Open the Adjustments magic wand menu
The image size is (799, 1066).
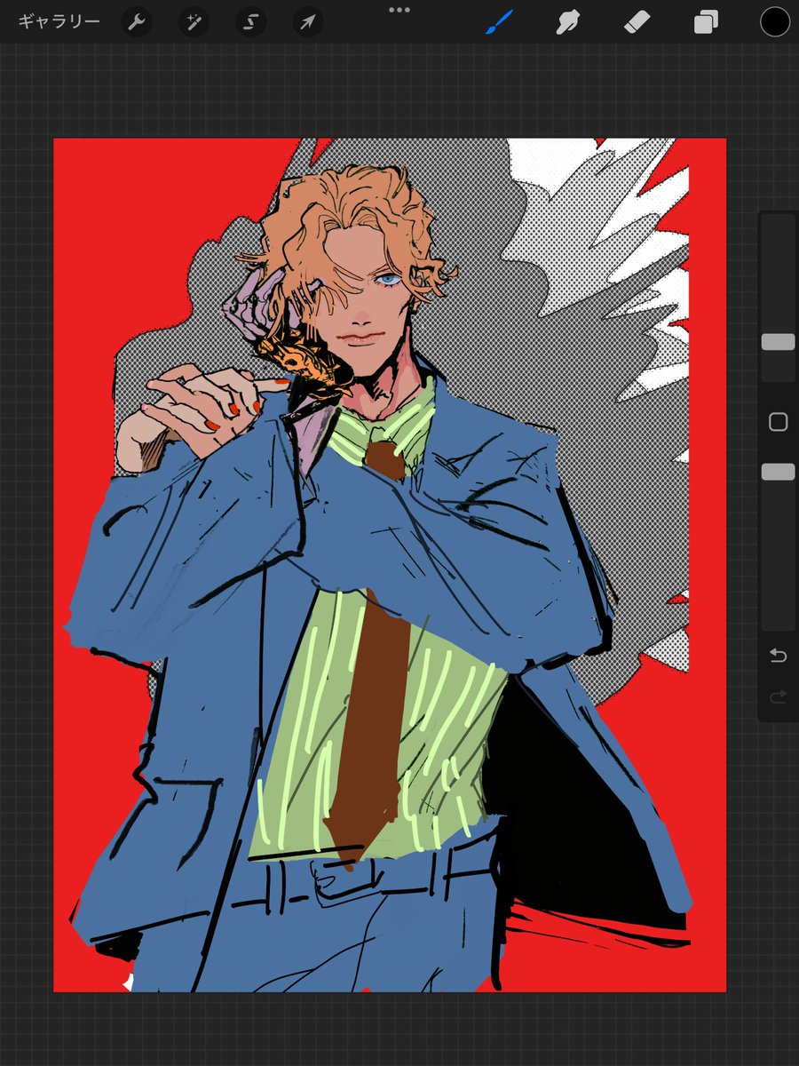click(x=192, y=22)
